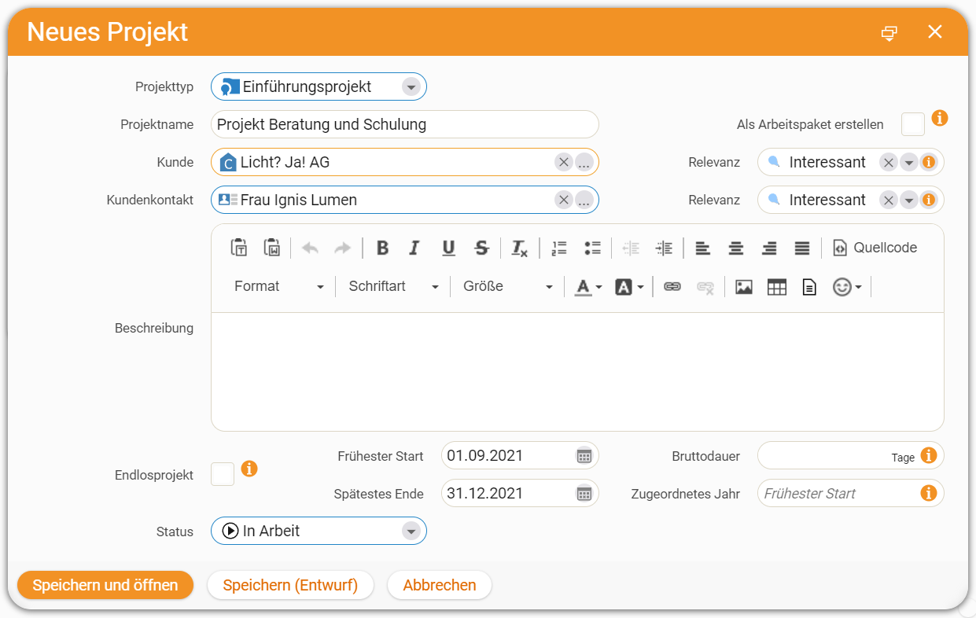
Task: Open the emoji picker
Action: coord(847,287)
